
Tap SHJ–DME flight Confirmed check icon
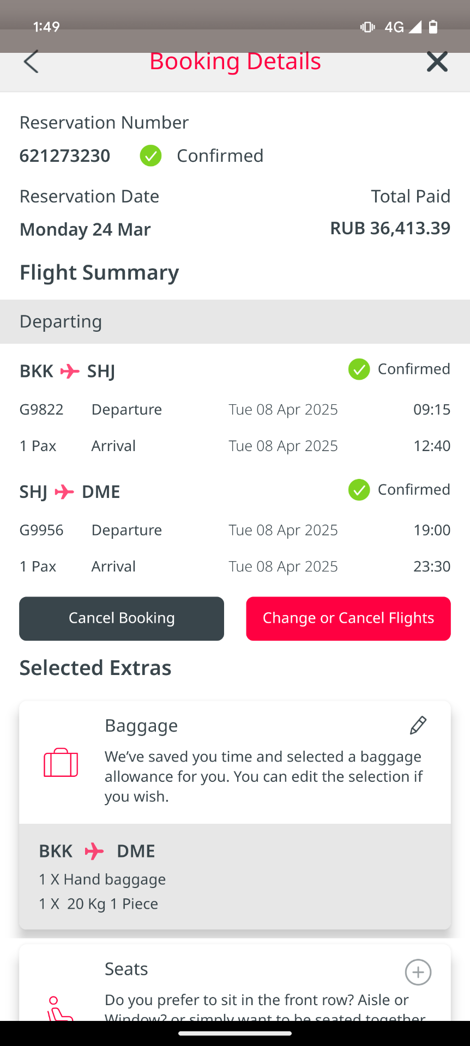pyautogui.click(x=359, y=490)
